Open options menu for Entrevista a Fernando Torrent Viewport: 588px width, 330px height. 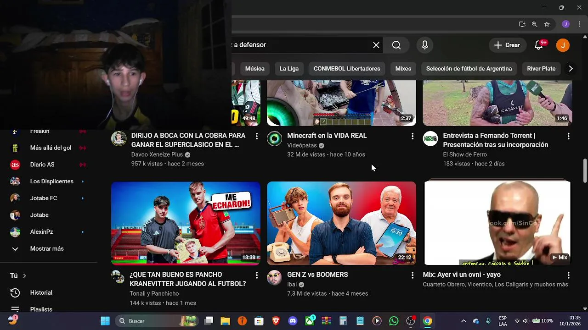(568, 136)
